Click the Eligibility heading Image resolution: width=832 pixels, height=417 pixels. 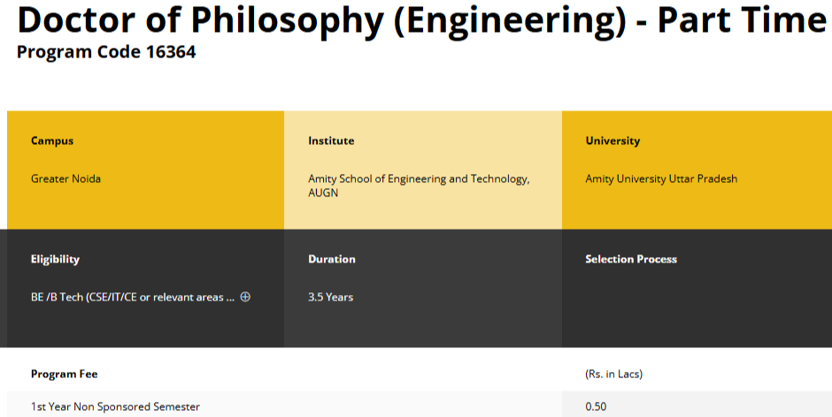(55, 259)
